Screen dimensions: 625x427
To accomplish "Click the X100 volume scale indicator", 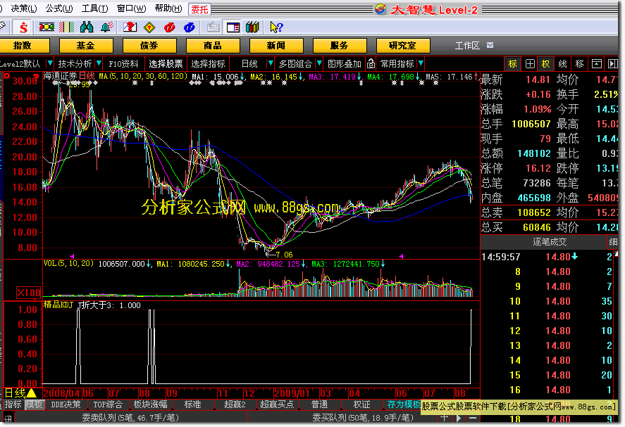I will coord(29,293).
